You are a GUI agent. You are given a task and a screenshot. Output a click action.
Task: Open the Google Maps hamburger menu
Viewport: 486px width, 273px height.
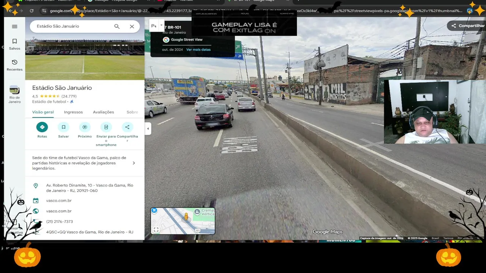point(14,27)
